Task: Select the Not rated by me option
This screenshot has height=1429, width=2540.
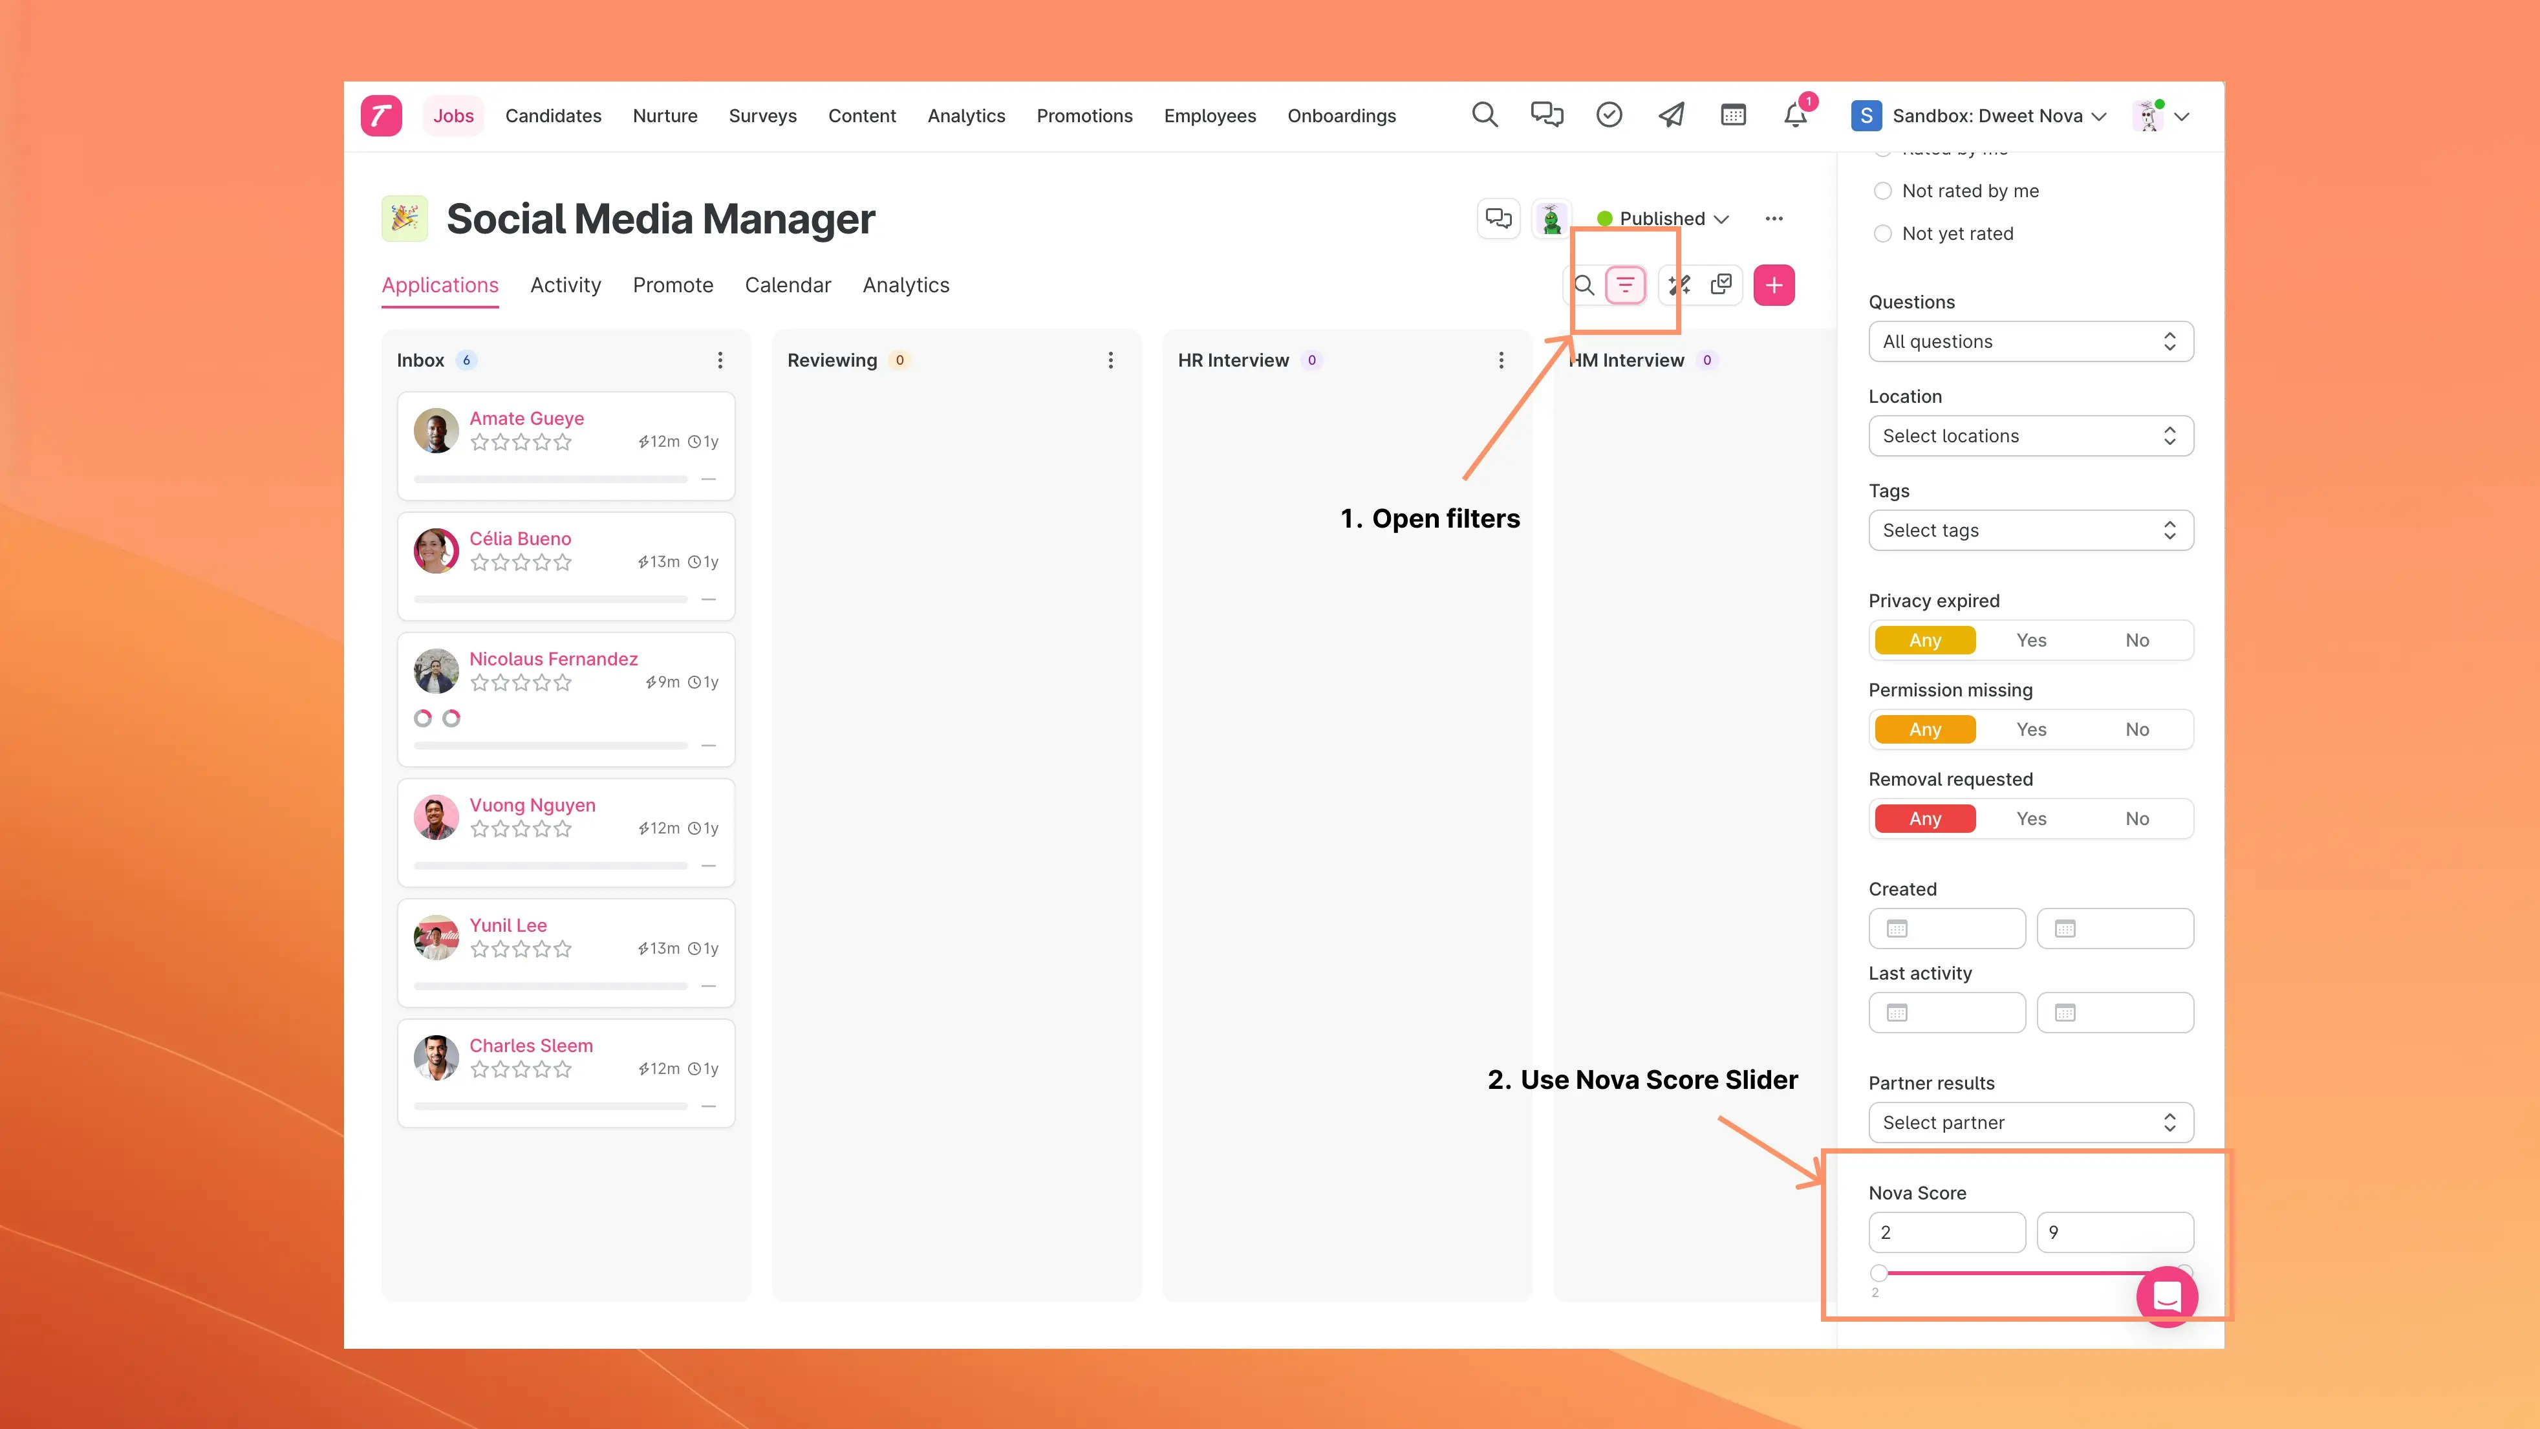Action: (x=1882, y=191)
